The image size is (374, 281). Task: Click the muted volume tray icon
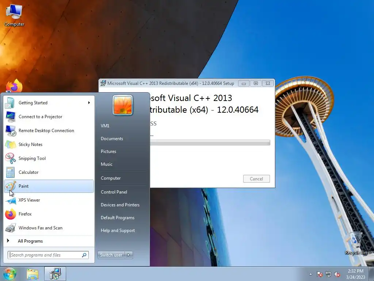click(x=337, y=274)
